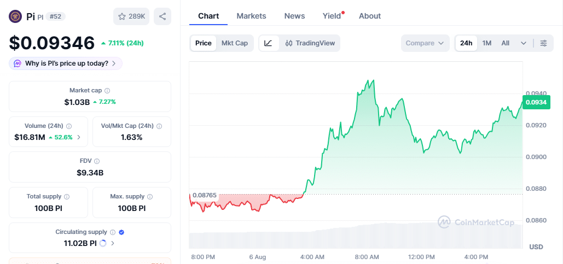Click the 0.0934 current price label

[536, 103]
